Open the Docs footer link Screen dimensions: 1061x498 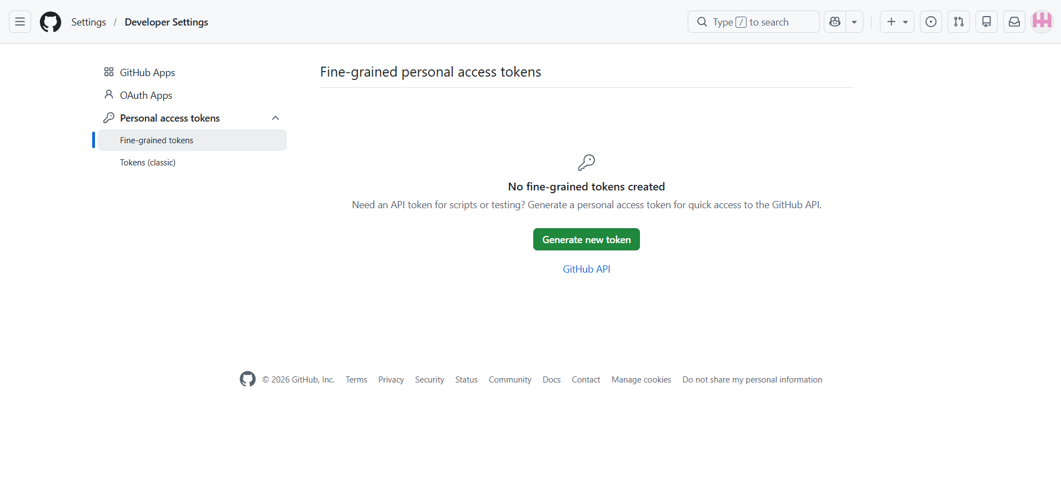pos(552,380)
